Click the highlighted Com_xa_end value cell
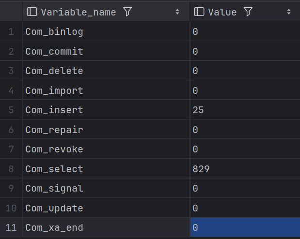Viewport: 300px width, 239px height. [244, 227]
